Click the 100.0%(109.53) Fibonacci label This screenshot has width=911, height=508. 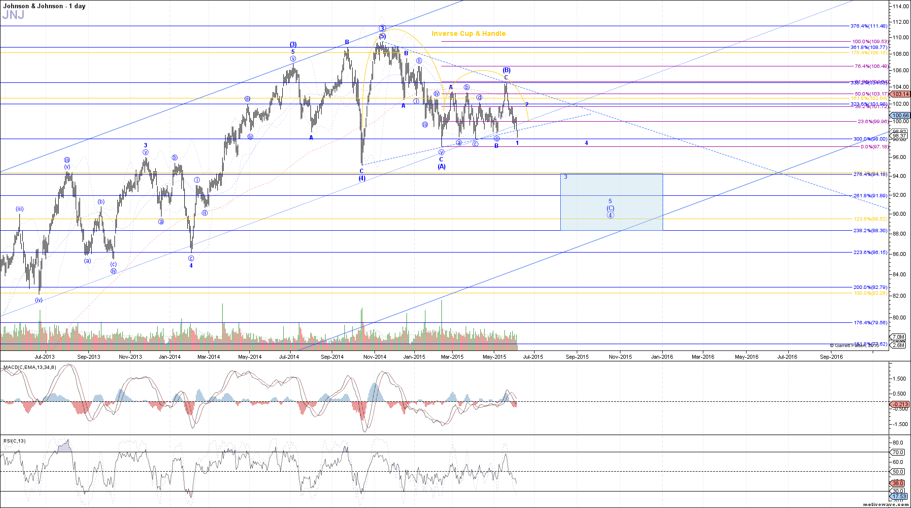pyautogui.click(x=870, y=42)
